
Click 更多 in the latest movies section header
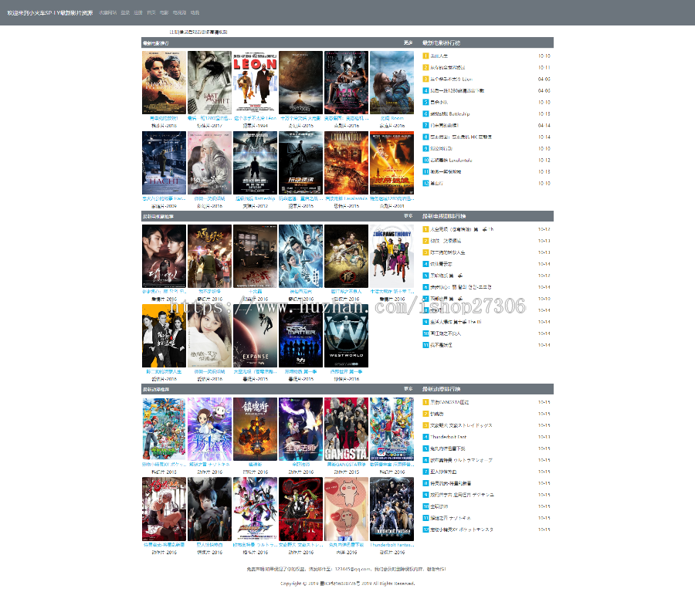[x=409, y=43]
